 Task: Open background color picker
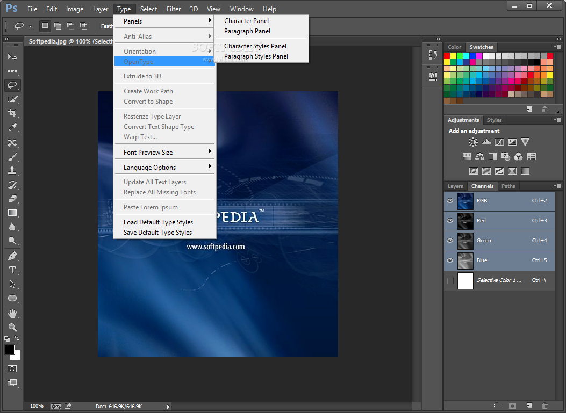point(17,357)
